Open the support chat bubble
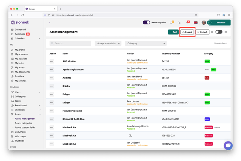The image size is (241, 161). click(228, 145)
